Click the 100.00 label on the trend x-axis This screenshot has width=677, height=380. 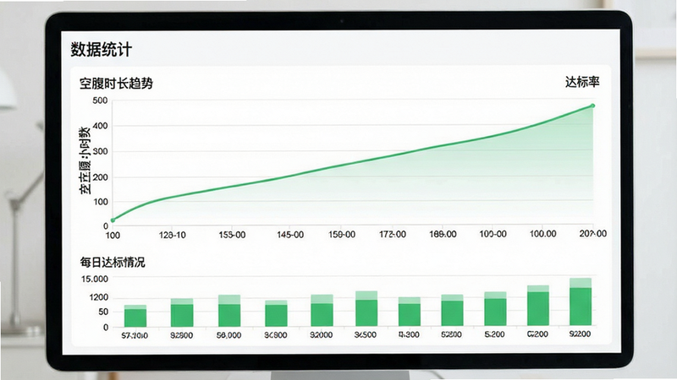542,234
